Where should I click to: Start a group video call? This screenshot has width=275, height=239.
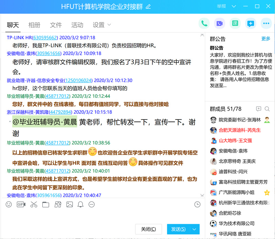(x=220, y=23)
